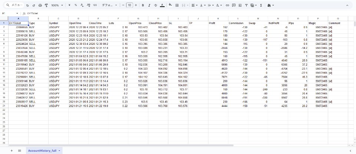The image size is (356, 154).
Task: Click pips cell 46.3
Action: tap(298, 77)
